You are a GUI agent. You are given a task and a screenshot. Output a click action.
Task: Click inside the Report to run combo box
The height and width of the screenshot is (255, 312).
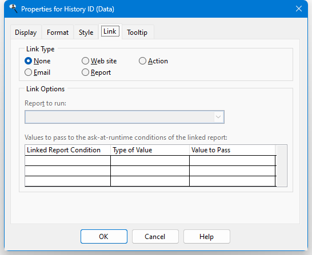(x=125, y=117)
